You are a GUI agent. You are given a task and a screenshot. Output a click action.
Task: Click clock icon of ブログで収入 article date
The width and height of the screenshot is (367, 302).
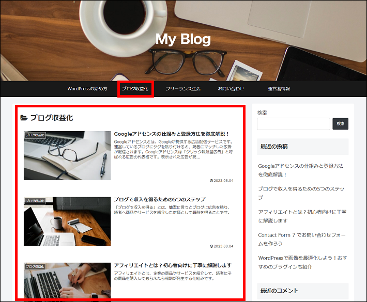pyautogui.click(x=211, y=246)
